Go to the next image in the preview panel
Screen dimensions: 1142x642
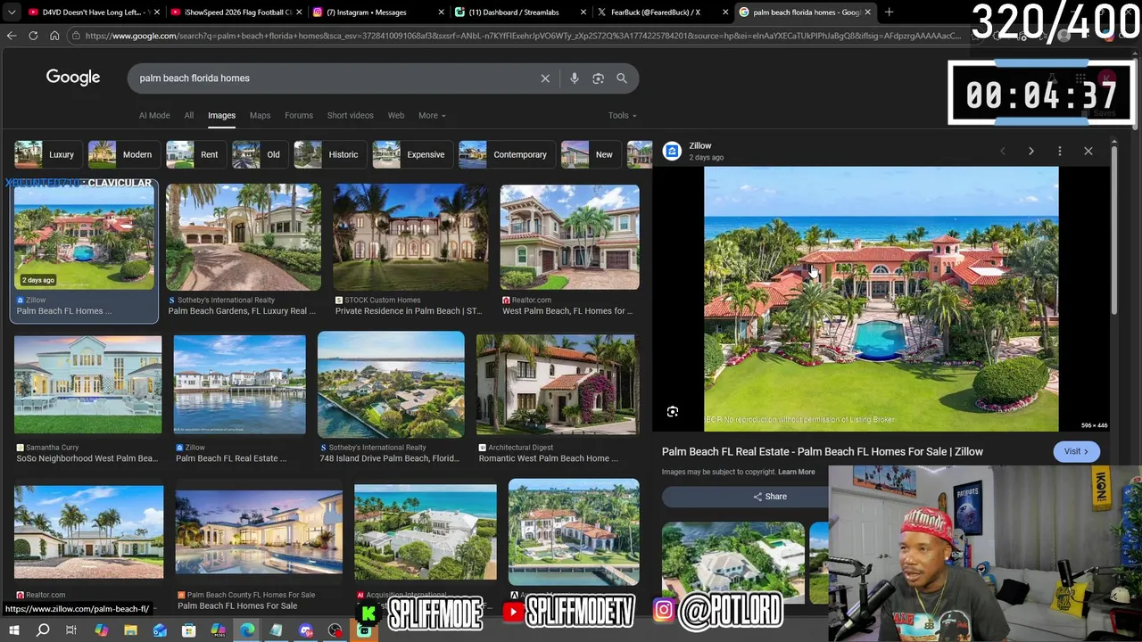pos(1030,152)
